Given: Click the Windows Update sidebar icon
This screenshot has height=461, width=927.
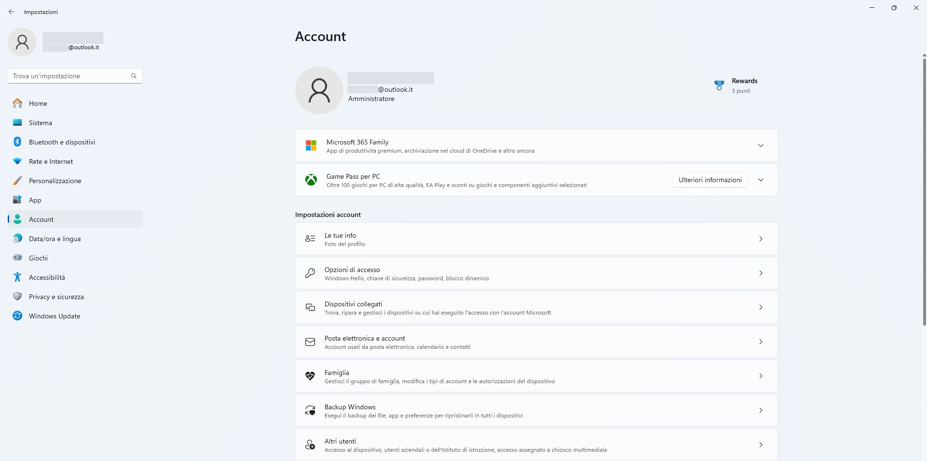Looking at the screenshot, I should pyautogui.click(x=17, y=316).
